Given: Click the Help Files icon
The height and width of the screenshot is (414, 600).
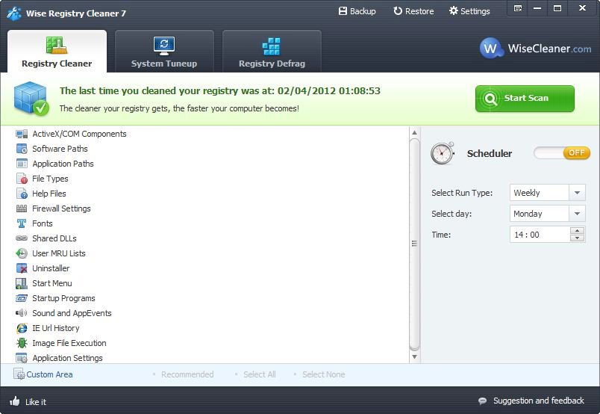Looking at the screenshot, I should (x=22, y=194).
